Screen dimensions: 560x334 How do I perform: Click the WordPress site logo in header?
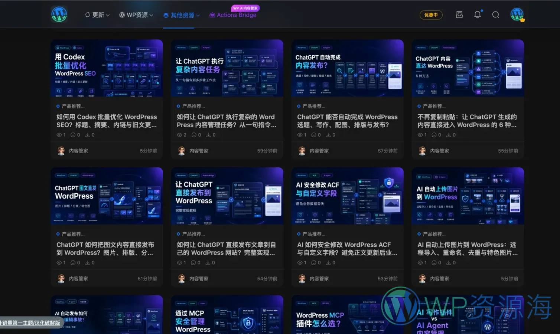59,14
